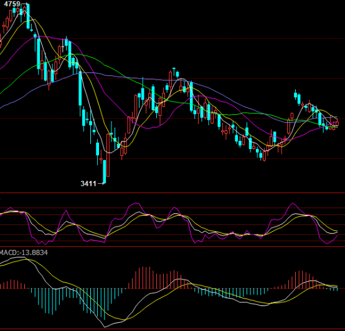
Task: Click the cyan candlestick touching the 3411 low
Action: point(105,171)
